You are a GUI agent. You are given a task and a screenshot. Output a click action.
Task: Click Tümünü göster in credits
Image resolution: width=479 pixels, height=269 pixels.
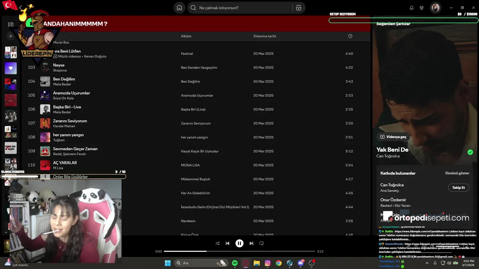pos(457,173)
